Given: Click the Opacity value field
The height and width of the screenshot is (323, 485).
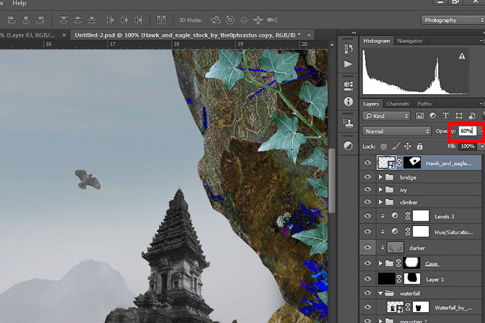Looking at the screenshot, I should [x=468, y=131].
